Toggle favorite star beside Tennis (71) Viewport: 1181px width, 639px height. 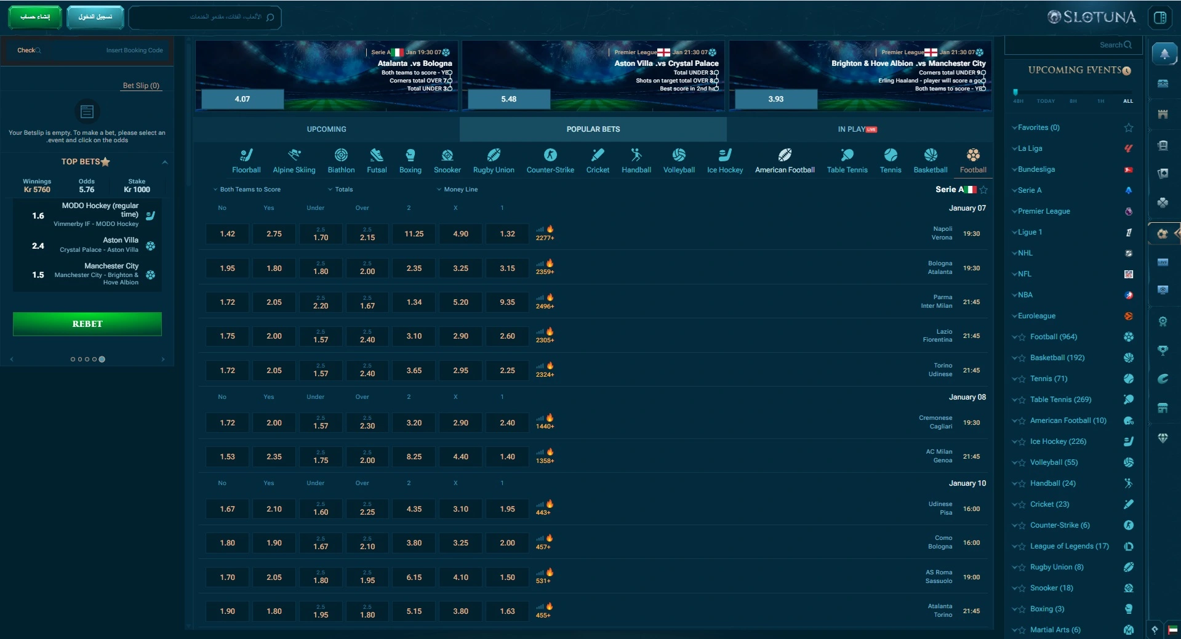pos(1022,379)
